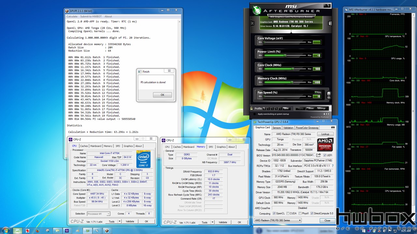Open the Afterburner left K side panel
Viewport: 417px width, 234px height.
[x=252, y=23]
